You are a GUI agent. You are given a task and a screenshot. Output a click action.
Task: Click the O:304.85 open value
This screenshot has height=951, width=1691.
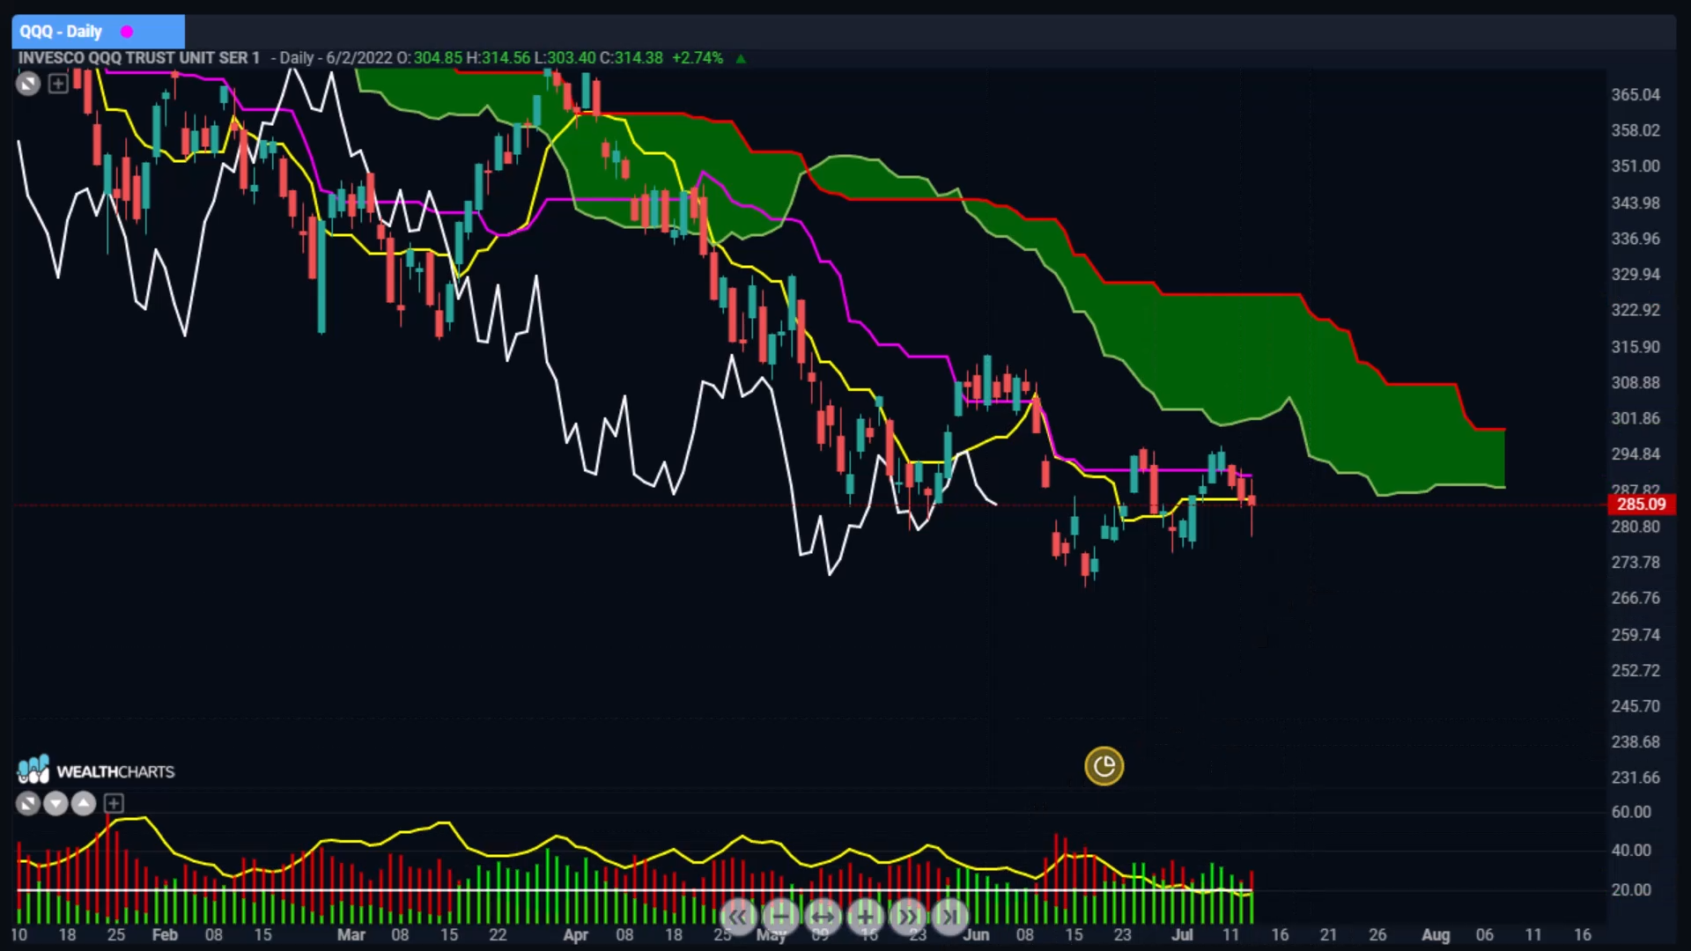pyautogui.click(x=429, y=58)
